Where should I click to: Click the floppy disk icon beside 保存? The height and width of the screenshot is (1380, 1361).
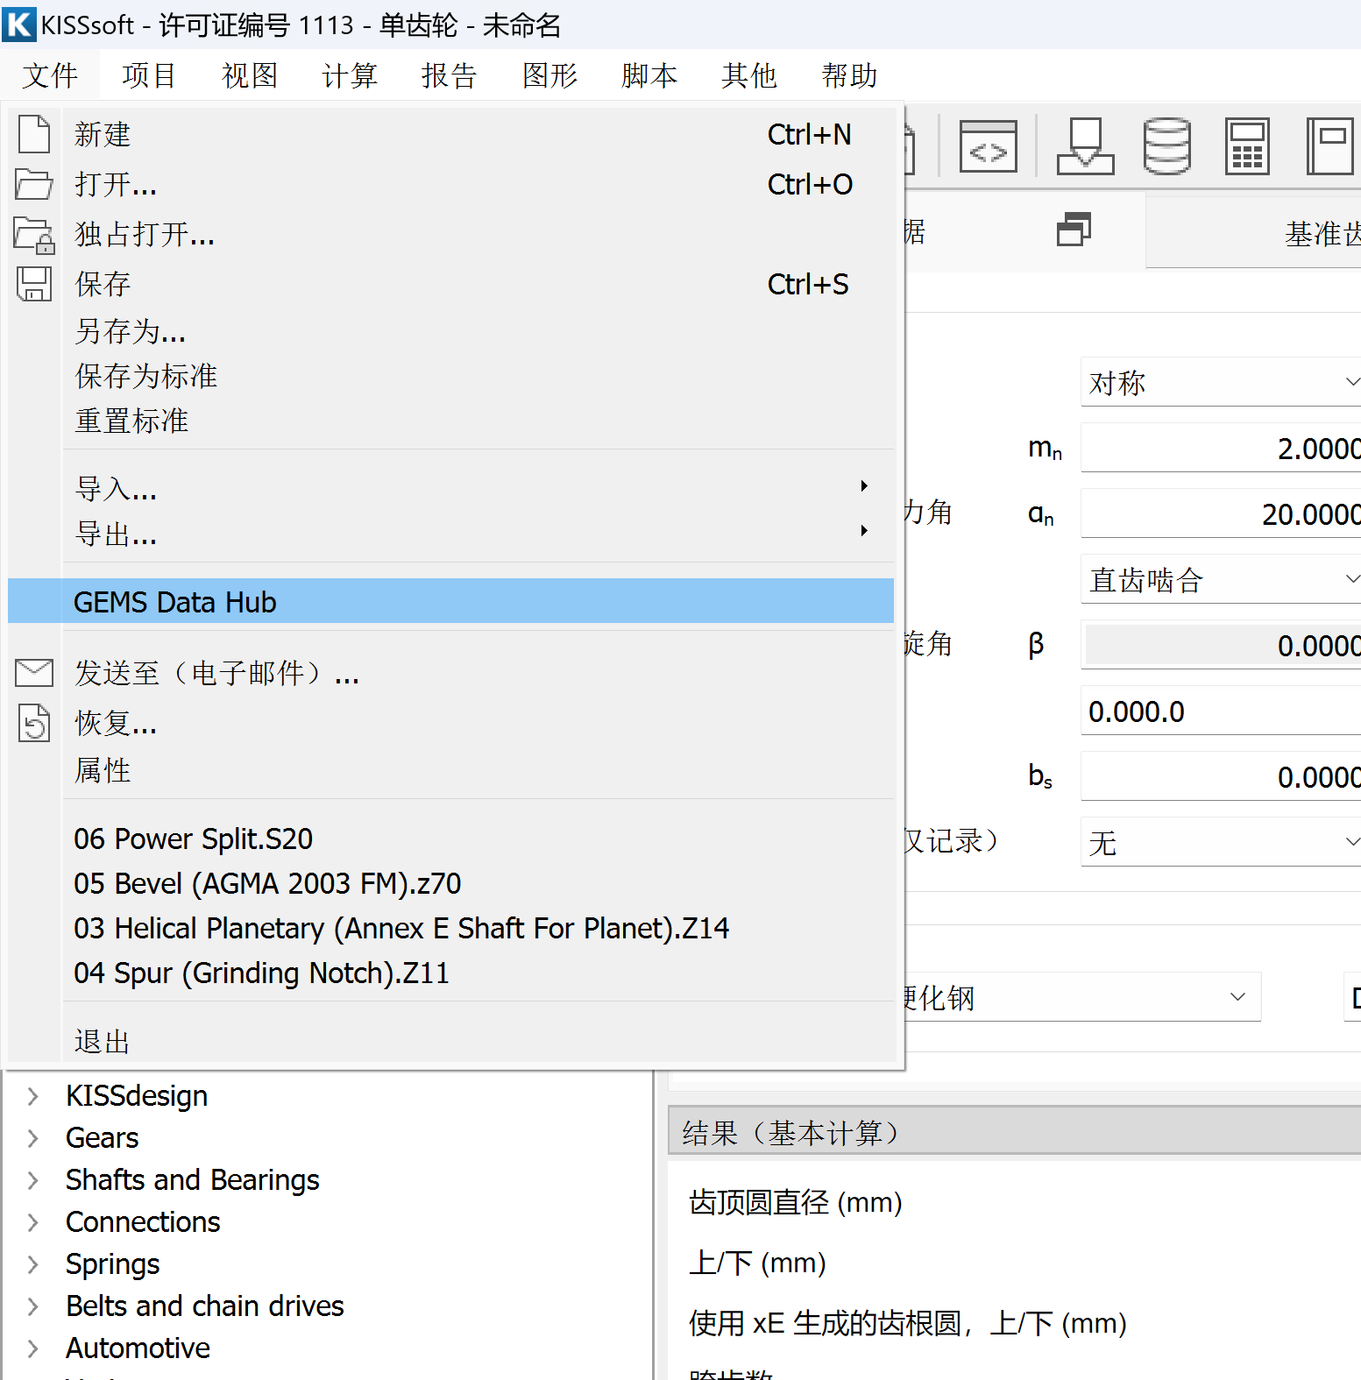[34, 284]
